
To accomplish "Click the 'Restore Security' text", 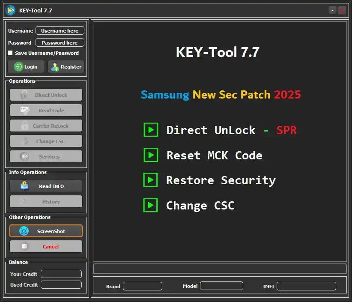I will coord(221,180).
